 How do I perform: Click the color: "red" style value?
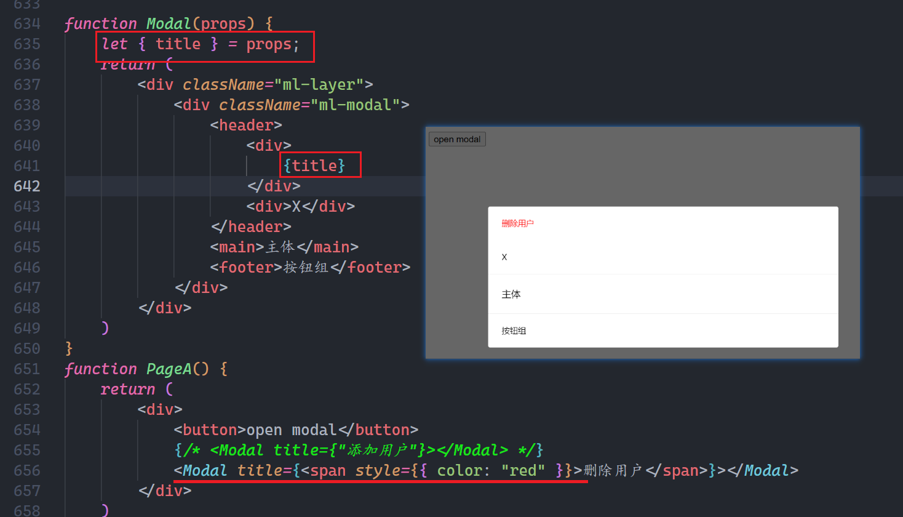coord(491,470)
